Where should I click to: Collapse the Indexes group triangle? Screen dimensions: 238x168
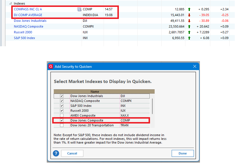click(x=10, y=3)
